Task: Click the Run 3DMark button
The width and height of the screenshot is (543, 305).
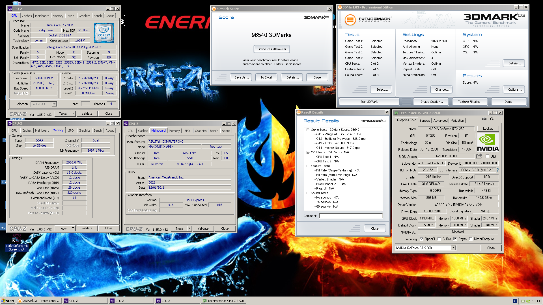Action: coord(369,102)
